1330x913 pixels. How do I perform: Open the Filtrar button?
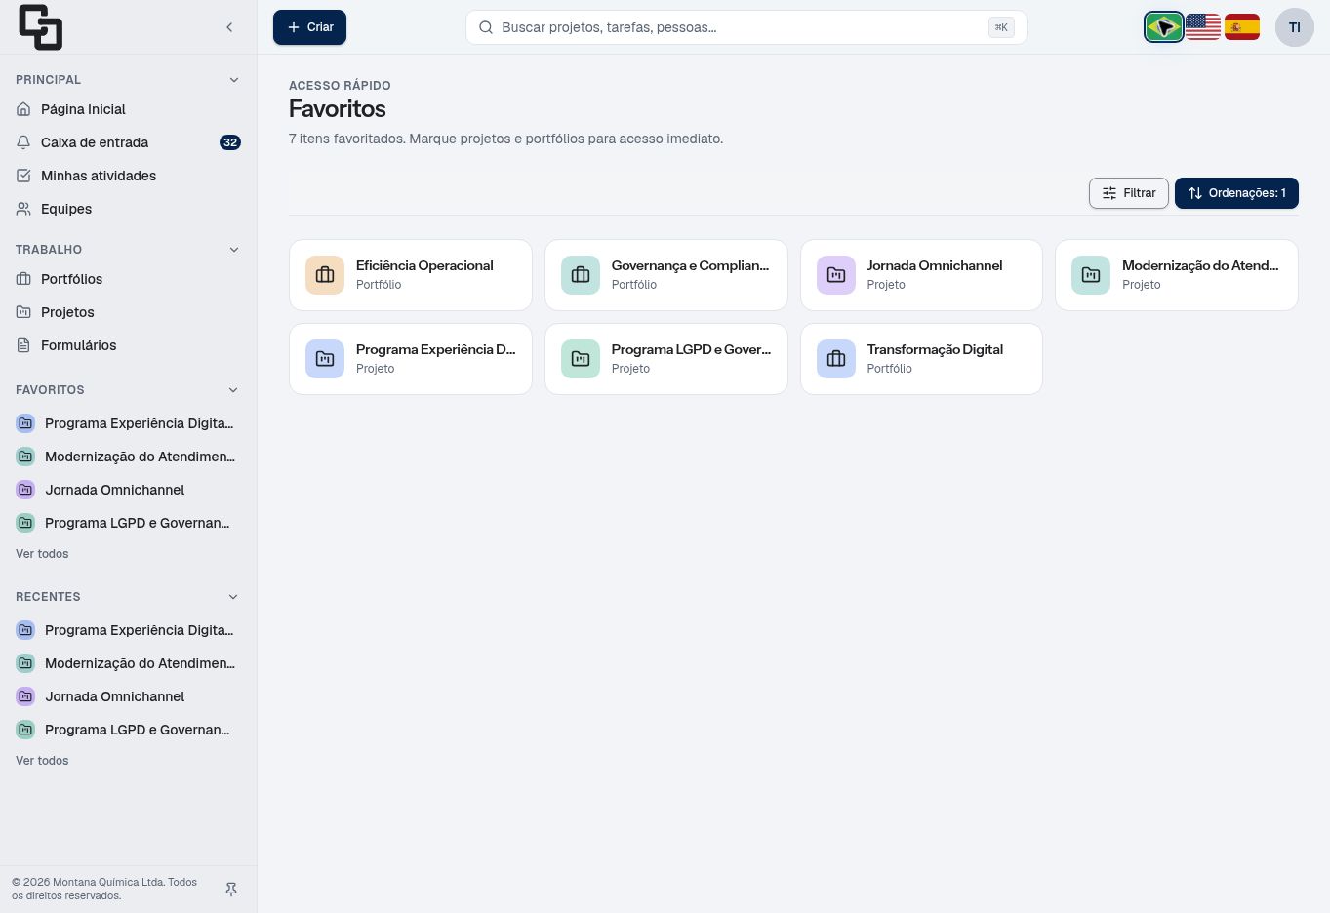(x=1129, y=193)
